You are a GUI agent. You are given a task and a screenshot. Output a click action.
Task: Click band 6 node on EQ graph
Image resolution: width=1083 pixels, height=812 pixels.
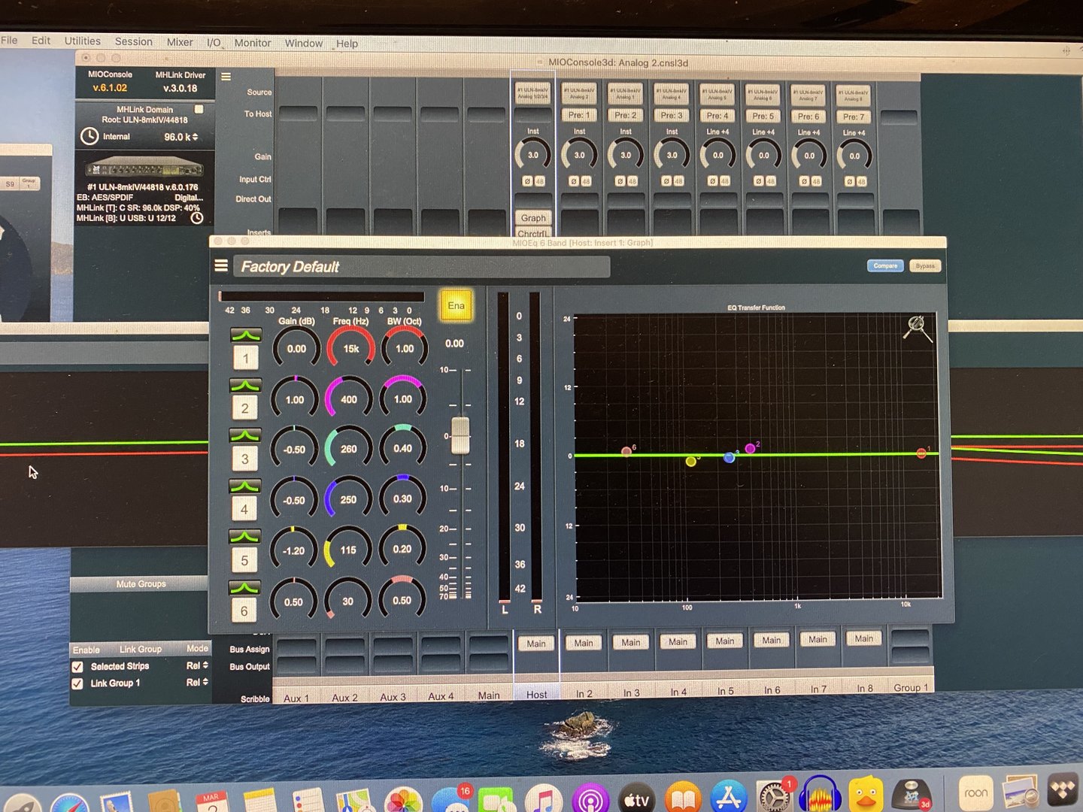tap(626, 451)
